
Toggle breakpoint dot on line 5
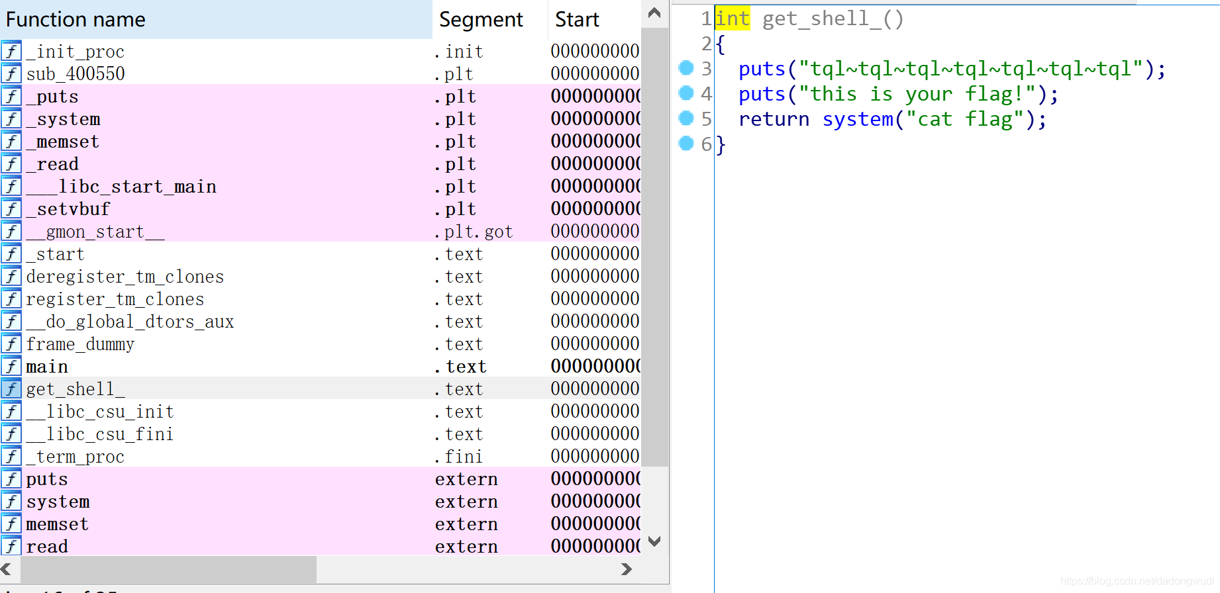pyautogui.click(x=686, y=118)
